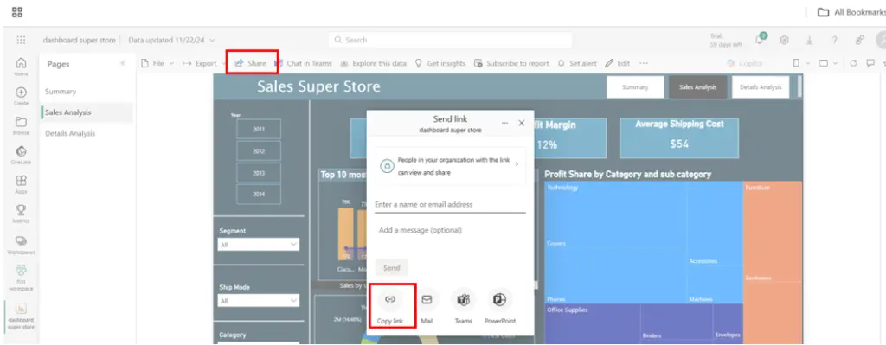This screenshot has height=345, width=886.
Task: Share via Mail in Send link dialog
Action: (427, 307)
